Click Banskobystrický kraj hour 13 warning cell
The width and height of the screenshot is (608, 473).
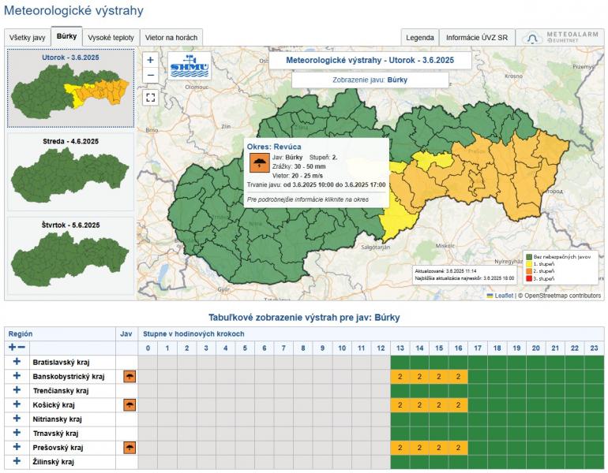[x=400, y=376]
